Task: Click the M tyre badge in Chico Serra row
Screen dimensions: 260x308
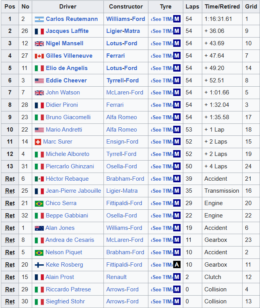Action: pyautogui.click(x=177, y=203)
